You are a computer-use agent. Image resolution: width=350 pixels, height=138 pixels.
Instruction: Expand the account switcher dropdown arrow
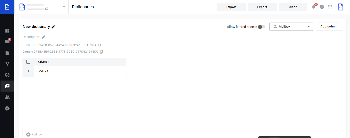(64, 7)
